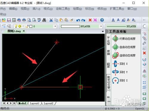149x111 pixels.
Task: Open the drawing tabs list arrow
Action: (x=103, y=31)
